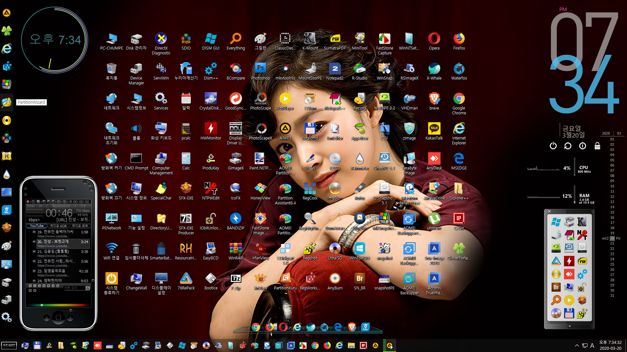Open Firefox from the bottom browser dock
The width and height of the screenshot is (627, 352).
click(269, 327)
